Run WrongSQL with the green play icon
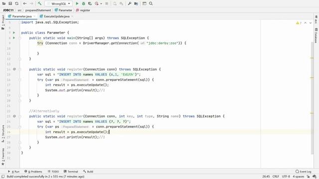Image resolution: width=319 pixels, height=179 pixels. coord(77,3)
